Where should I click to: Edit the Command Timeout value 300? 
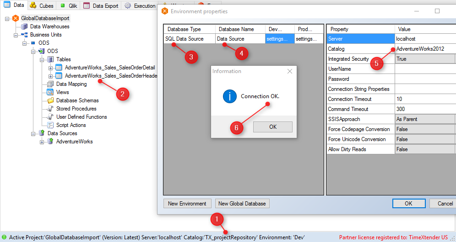[x=425, y=109]
